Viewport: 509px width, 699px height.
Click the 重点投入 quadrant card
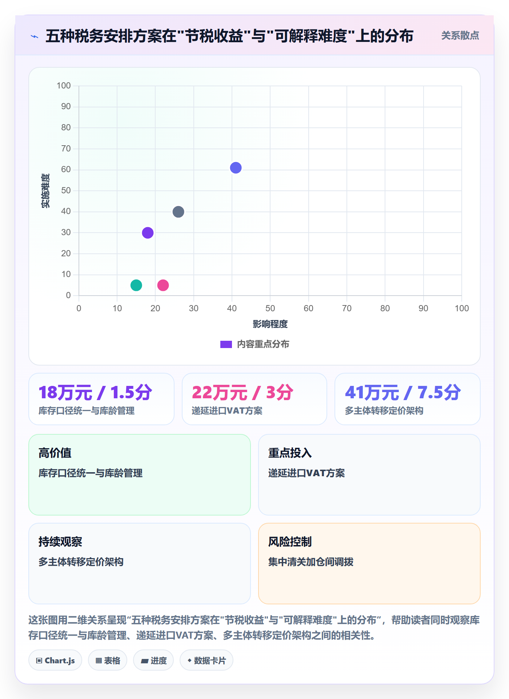pos(369,475)
